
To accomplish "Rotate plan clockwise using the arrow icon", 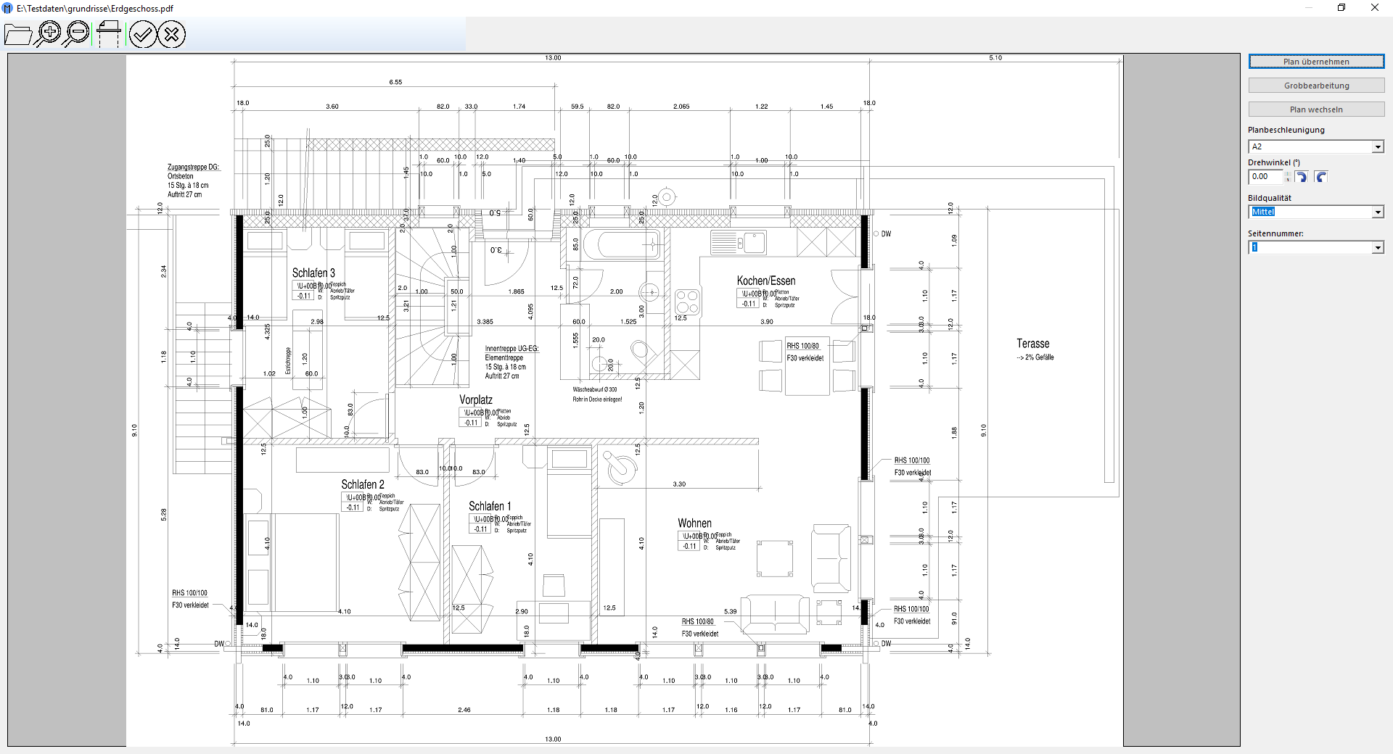I will click(x=1302, y=177).
